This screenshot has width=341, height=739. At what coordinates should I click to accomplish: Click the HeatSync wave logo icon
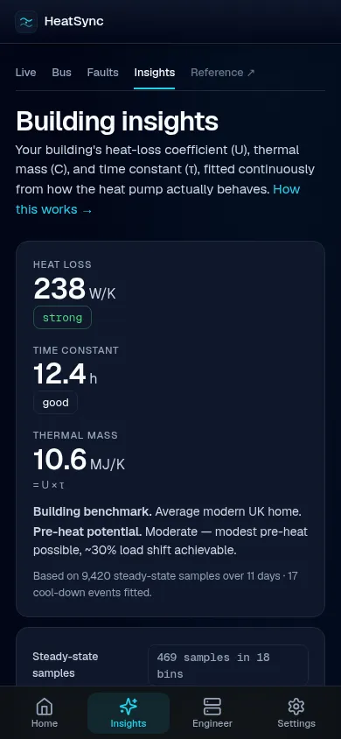(x=26, y=22)
